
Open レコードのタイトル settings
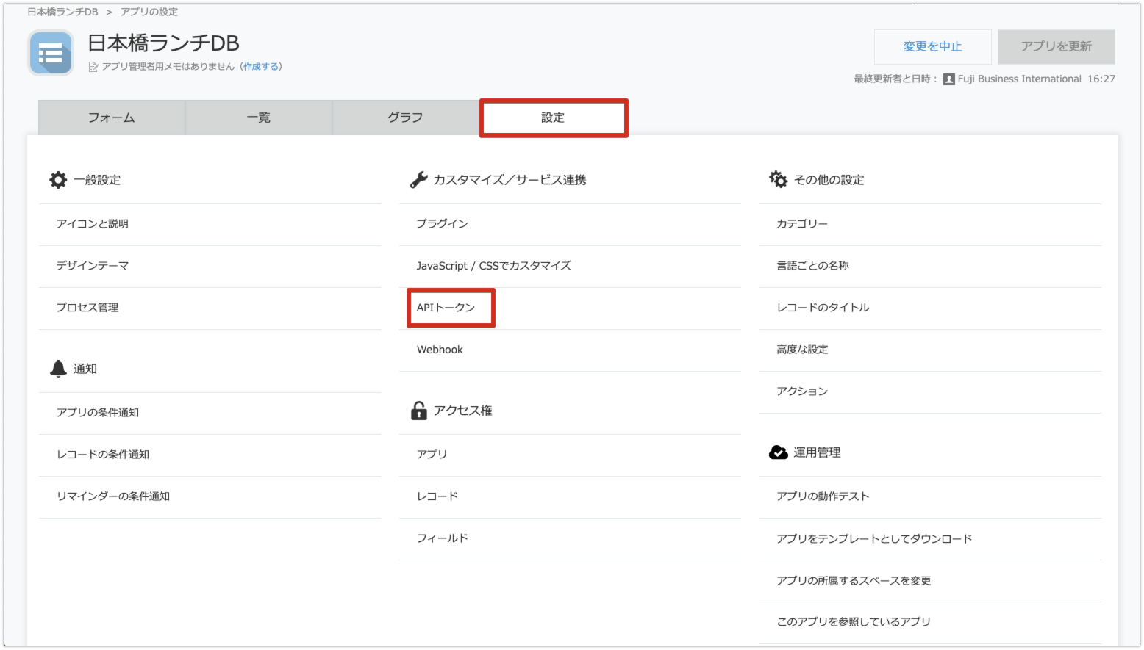pos(930,308)
